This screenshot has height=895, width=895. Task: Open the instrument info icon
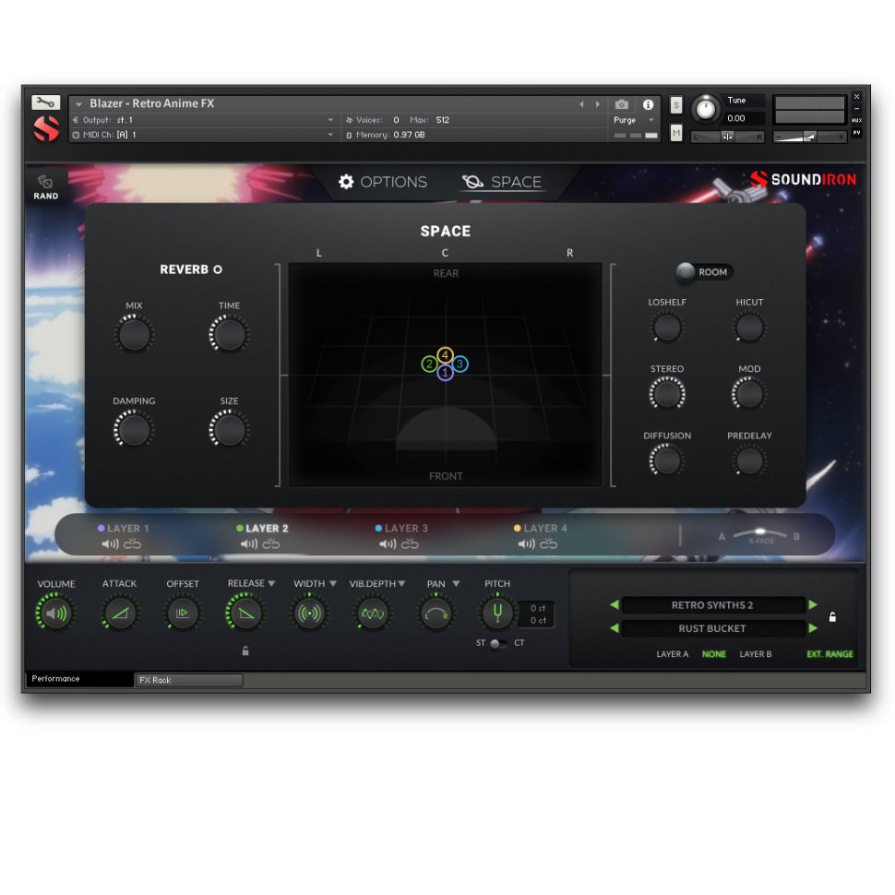[648, 104]
